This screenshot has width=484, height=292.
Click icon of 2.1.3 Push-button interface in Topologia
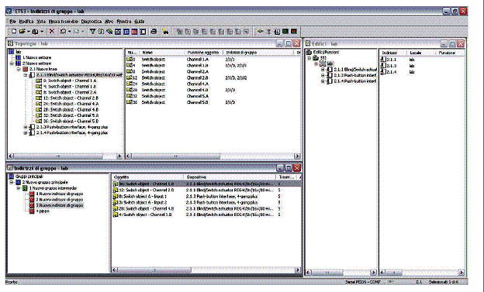click(32, 127)
